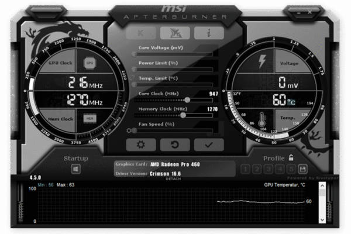Open settings with the gear button
The image size is (351, 234).
pyautogui.click(x=141, y=144)
